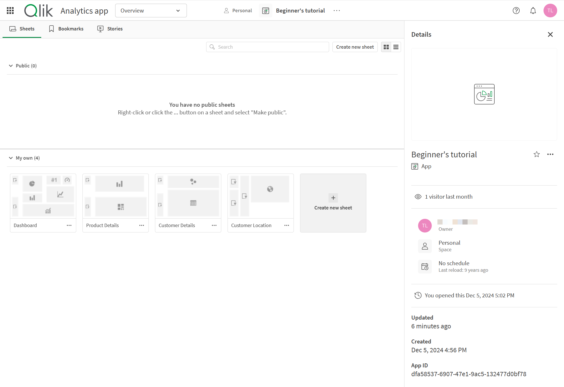Switch to the Bookmarks tab
This screenshot has height=387, width=564.
pyautogui.click(x=66, y=29)
